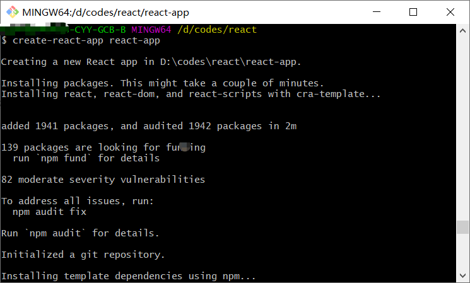Screen dimensions: 470x283
Task: Click the purple MINGW64 prompt label
Action: tap(151, 30)
